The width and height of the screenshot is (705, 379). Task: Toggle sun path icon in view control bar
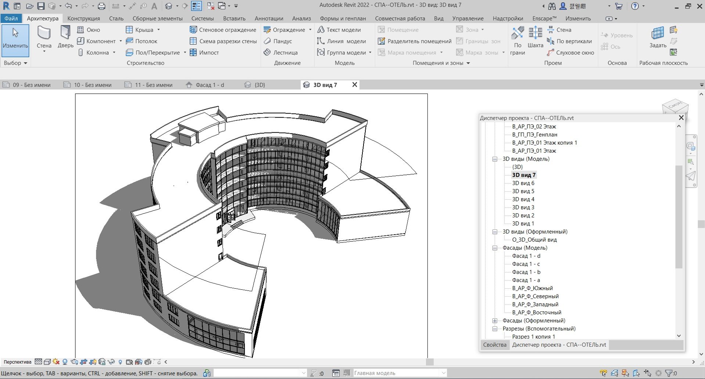point(56,362)
